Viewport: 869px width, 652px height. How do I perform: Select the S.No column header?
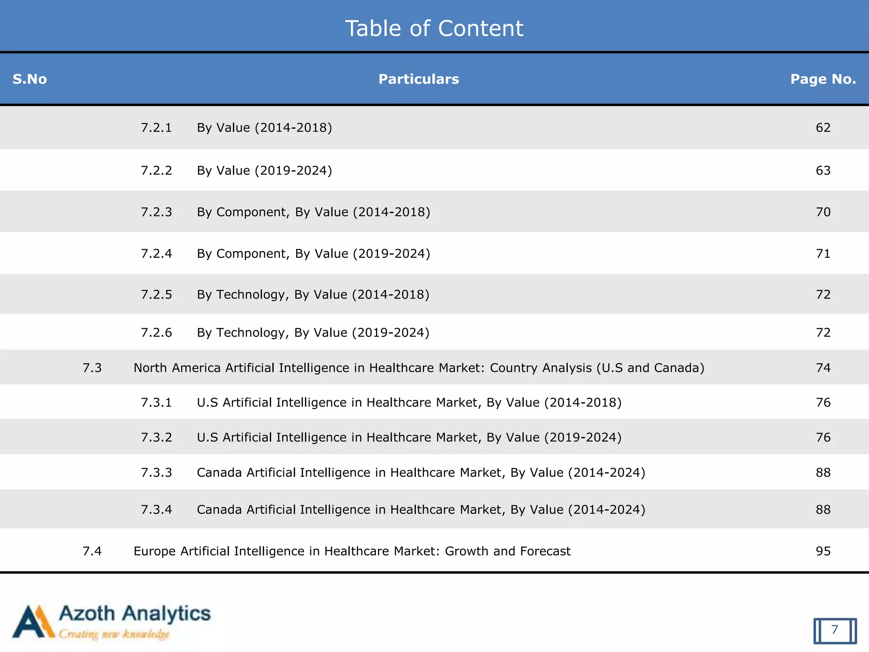(x=30, y=79)
